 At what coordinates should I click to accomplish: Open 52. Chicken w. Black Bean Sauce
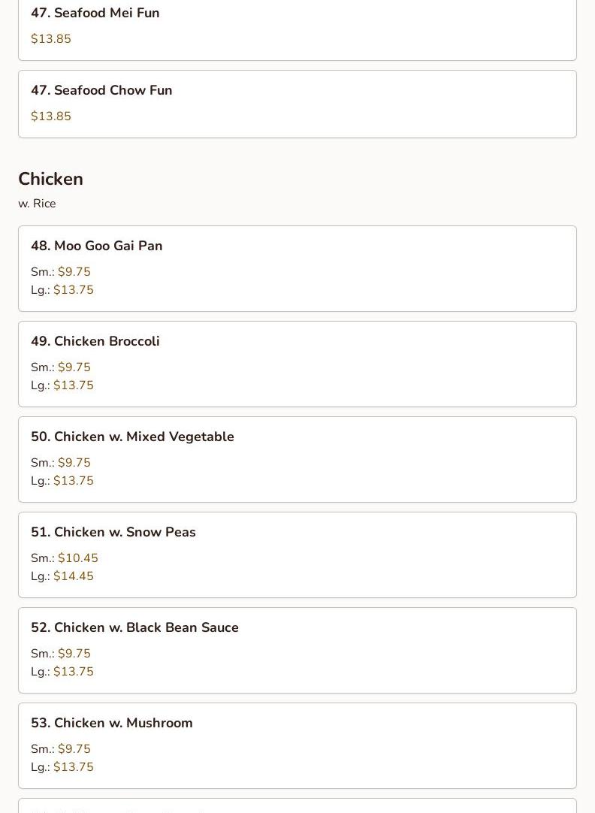[134, 627]
